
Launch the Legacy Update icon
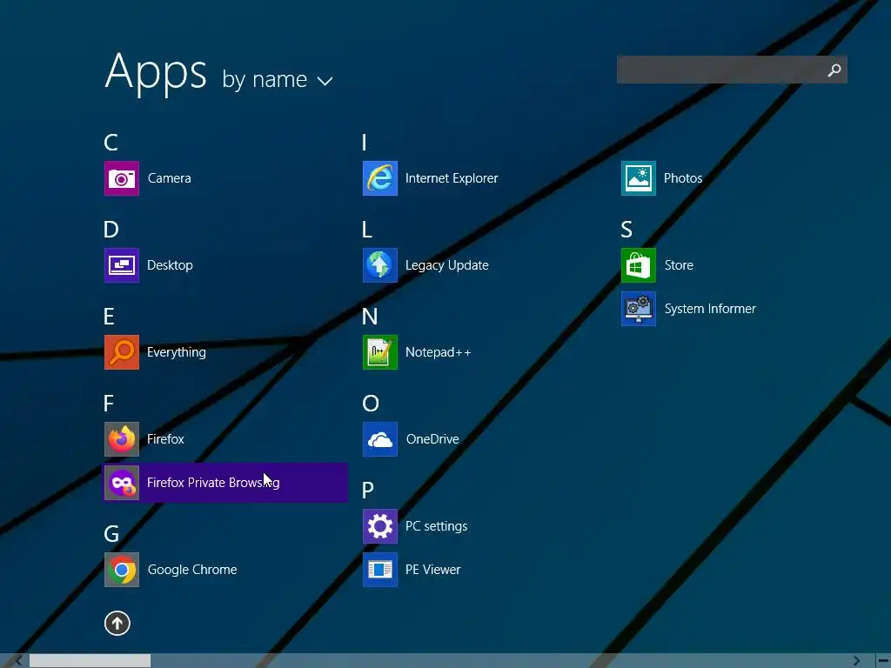(380, 265)
